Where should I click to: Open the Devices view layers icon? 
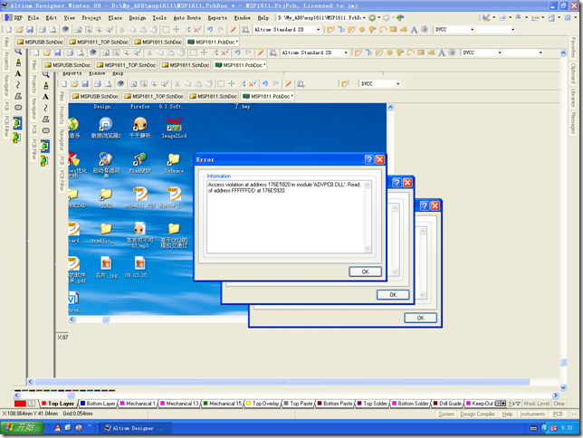click(65, 29)
